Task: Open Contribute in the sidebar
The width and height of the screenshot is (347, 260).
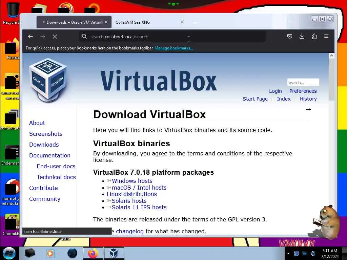Action: pos(43,188)
